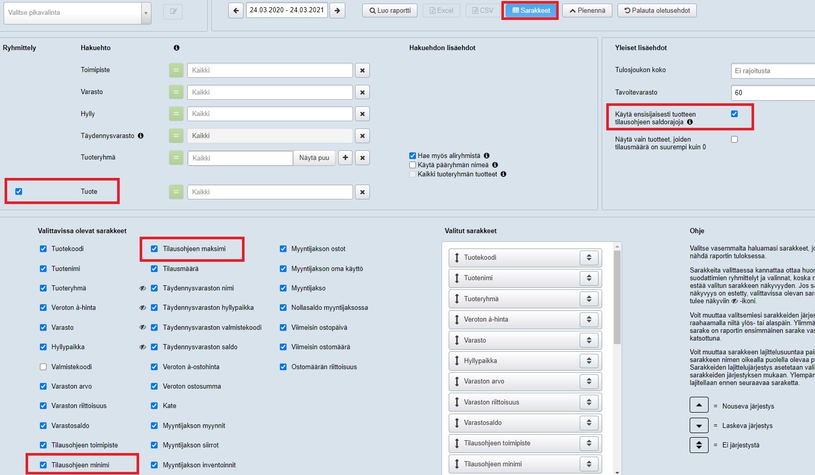The height and width of the screenshot is (475, 815).
Task: Click the next date range arrow
Action: pos(337,10)
